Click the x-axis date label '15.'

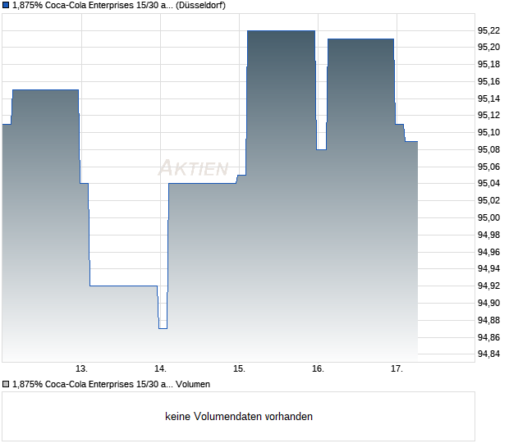pyautogui.click(x=239, y=368)
